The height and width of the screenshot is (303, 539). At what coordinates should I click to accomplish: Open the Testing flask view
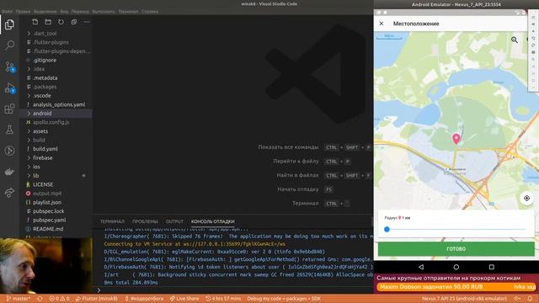pyautogui.click(x=9, y=130)
